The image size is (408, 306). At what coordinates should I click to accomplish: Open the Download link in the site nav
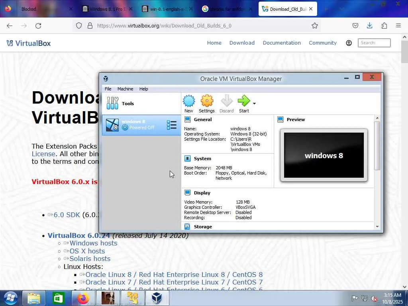[x=242, y=43]
